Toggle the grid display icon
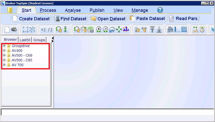This screenshot has height=122, width=215. [185, 29]
